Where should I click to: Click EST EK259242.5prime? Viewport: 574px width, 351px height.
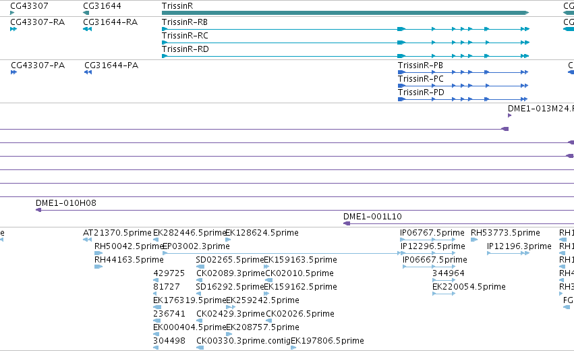(x=262, y=300)
